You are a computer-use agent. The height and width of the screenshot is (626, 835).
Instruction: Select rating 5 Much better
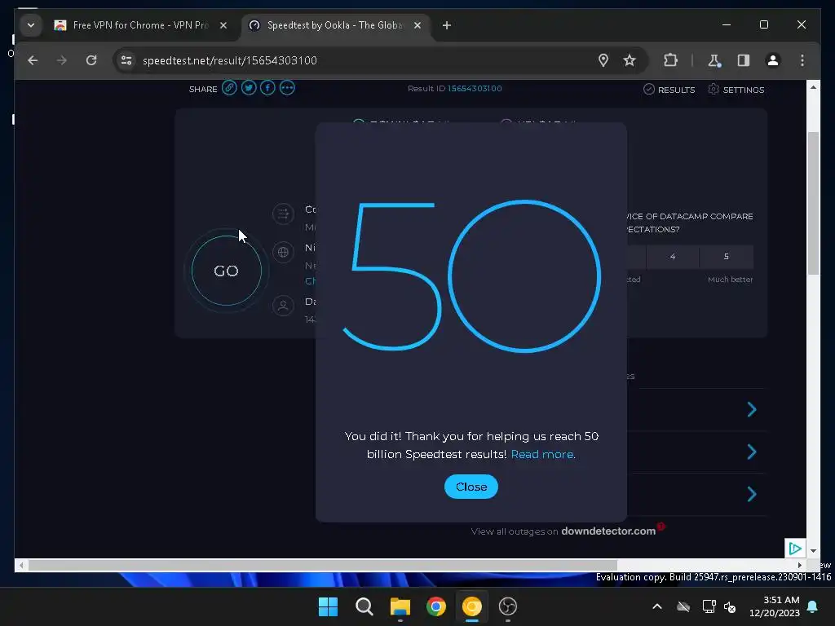(x=727, y=257)
